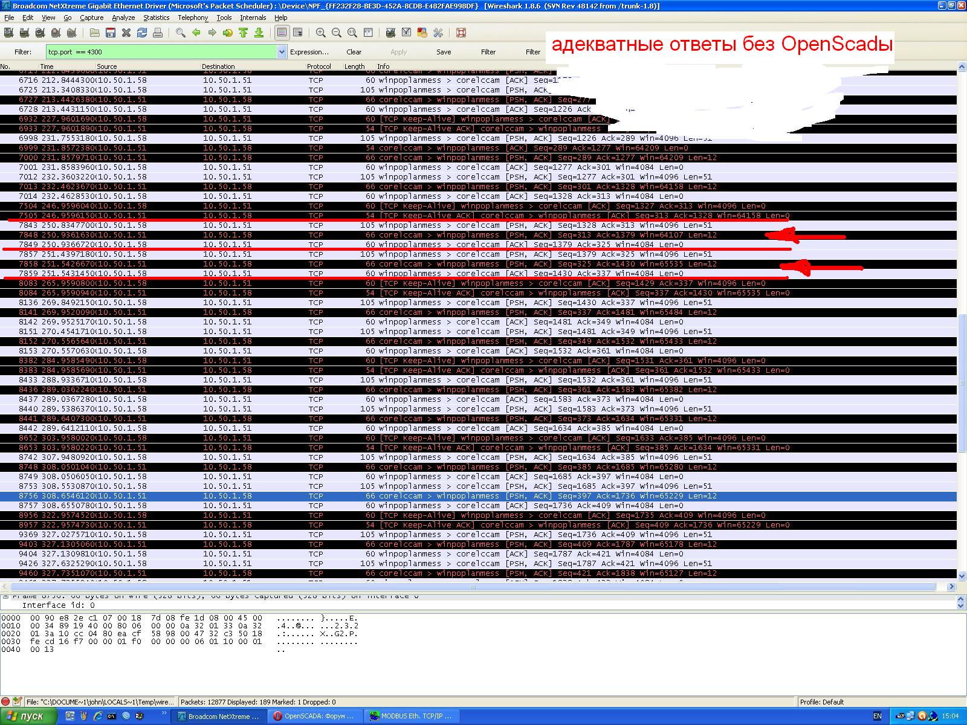
Task: Toggle packet colorize button in toolbar
Action: click(282, 33)
